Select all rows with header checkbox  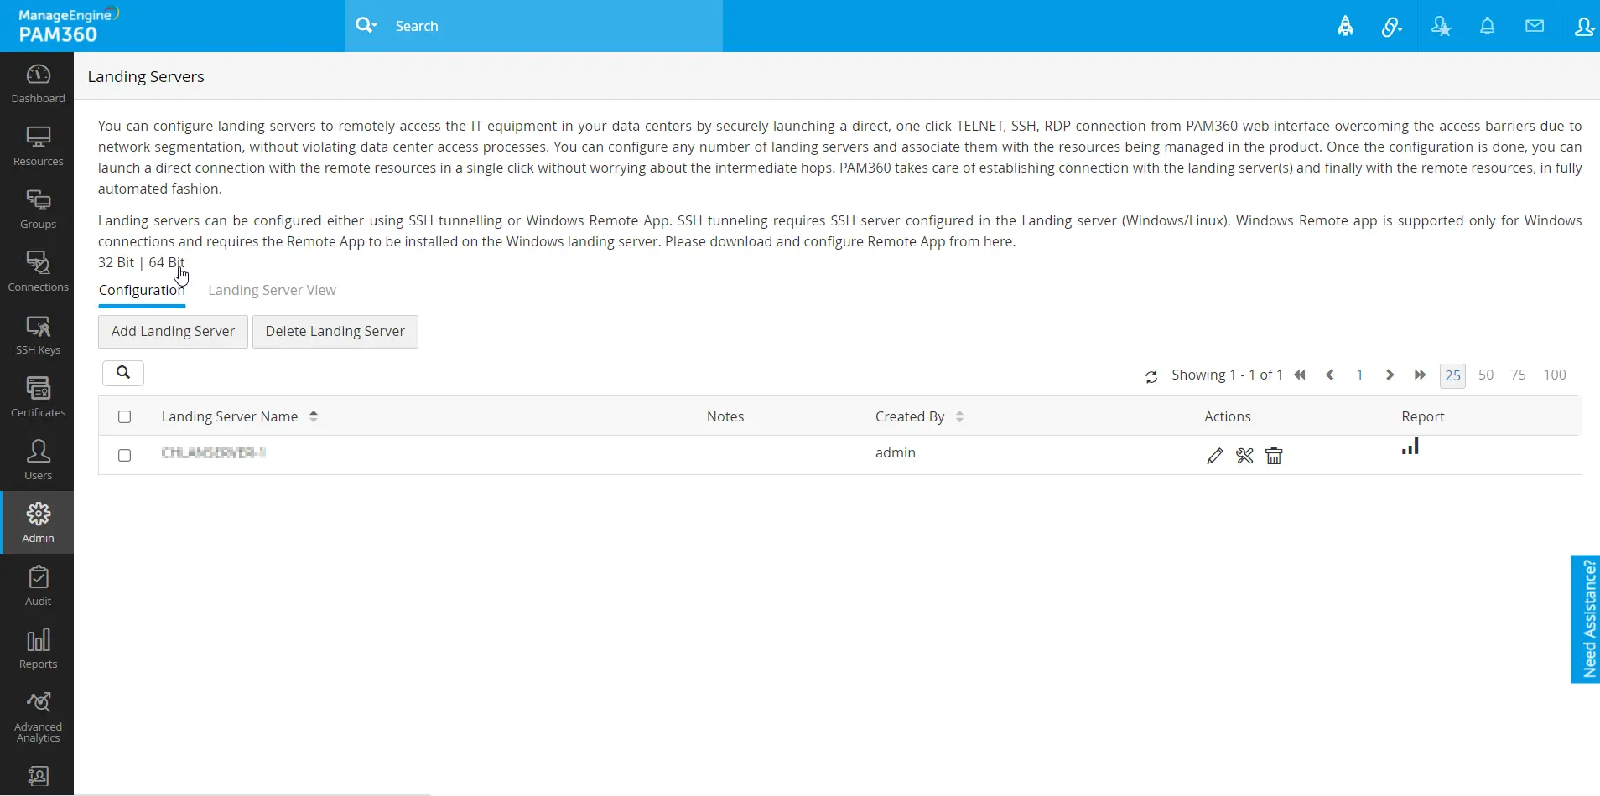point(124,416)
